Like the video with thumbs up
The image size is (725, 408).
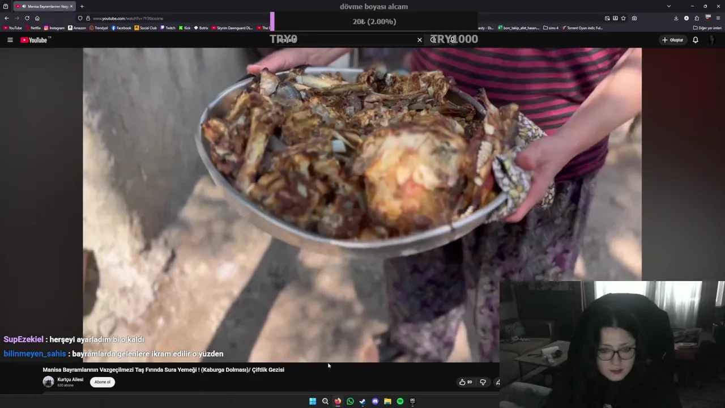click(x=466, y=382)
